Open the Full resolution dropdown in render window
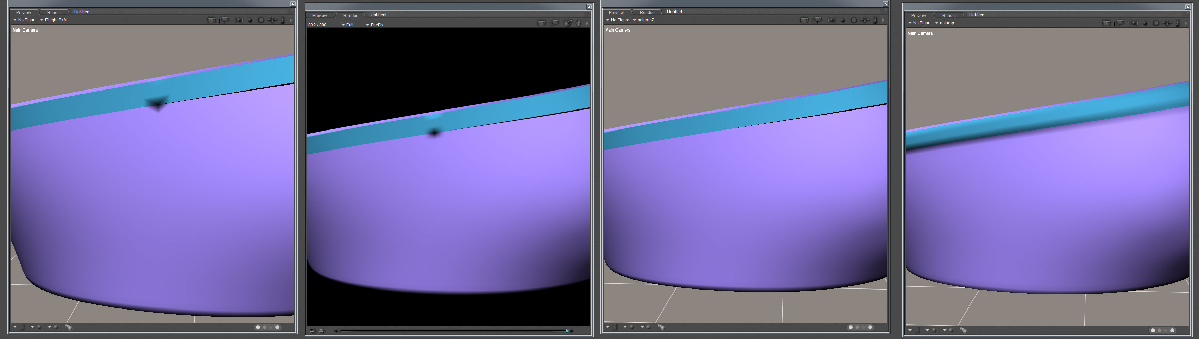 point(347,25)
